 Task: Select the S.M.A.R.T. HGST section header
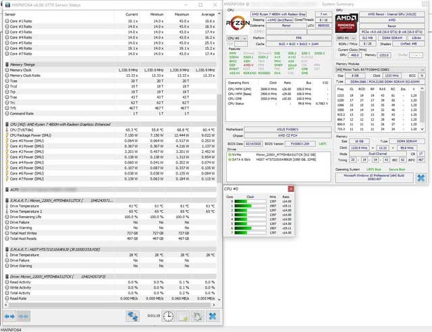[x=111, y=250]
